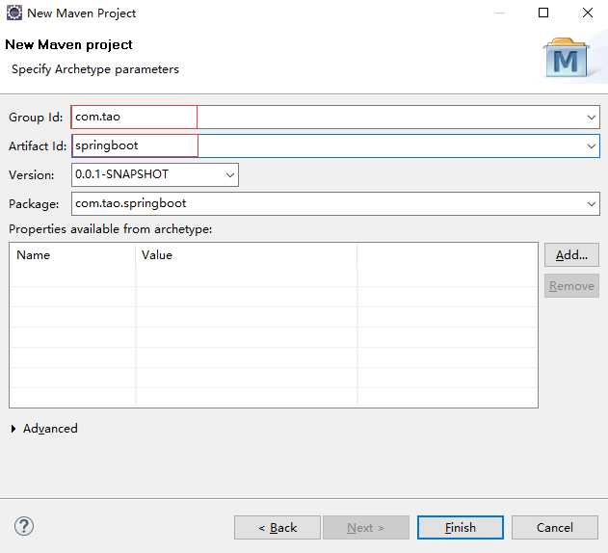Image resolution: width=608 pixels, height=553 pixels.
Task: Click the 'Properties available from archetype:' label
Action: tap(111, 229)
